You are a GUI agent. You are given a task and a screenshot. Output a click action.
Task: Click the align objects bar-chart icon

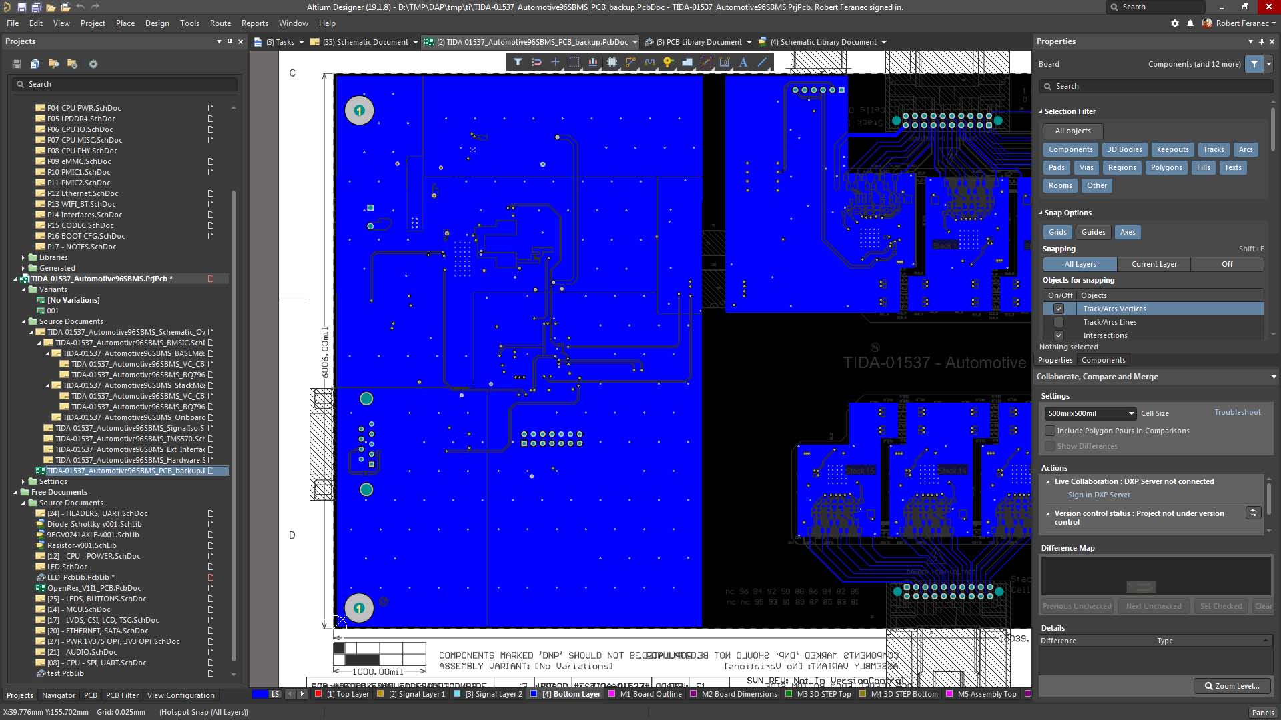click(592, 62)
